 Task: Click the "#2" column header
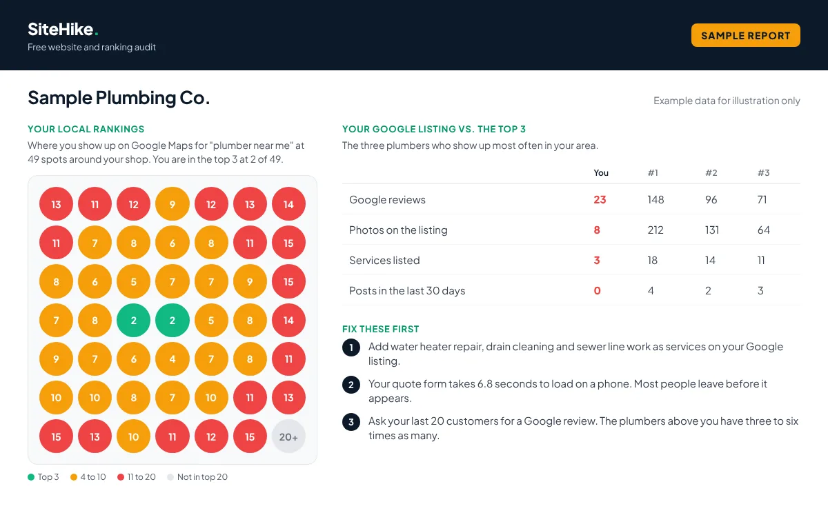click(x=711, y=173)
